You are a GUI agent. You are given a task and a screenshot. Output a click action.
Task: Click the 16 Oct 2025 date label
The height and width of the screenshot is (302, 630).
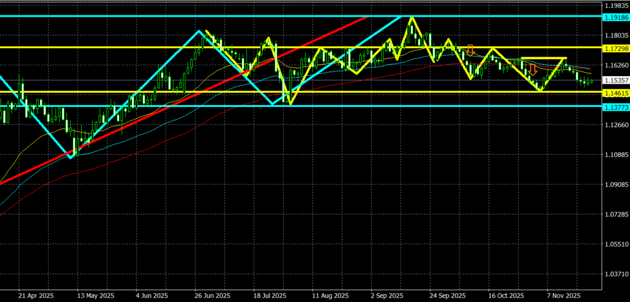(504, 295)
